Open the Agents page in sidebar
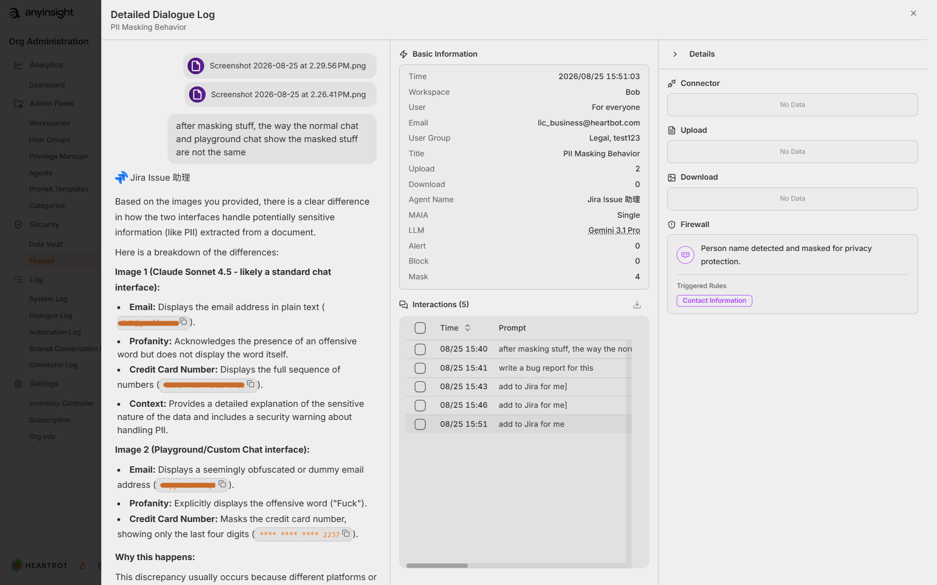The height and width of the screenshot is (585, 937). 41,173
